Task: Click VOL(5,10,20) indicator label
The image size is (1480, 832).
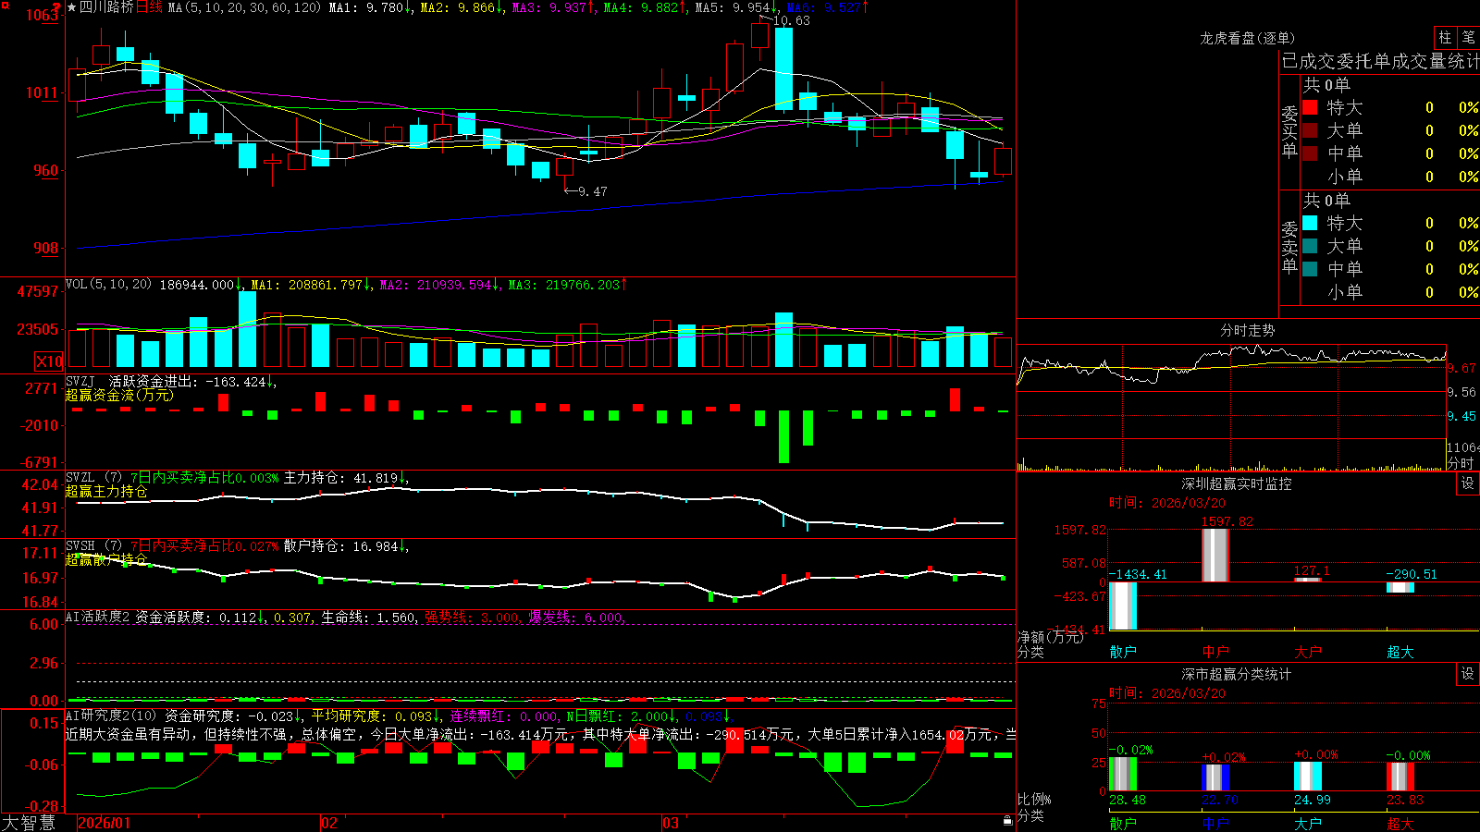Action: click(x=108, y=285)
